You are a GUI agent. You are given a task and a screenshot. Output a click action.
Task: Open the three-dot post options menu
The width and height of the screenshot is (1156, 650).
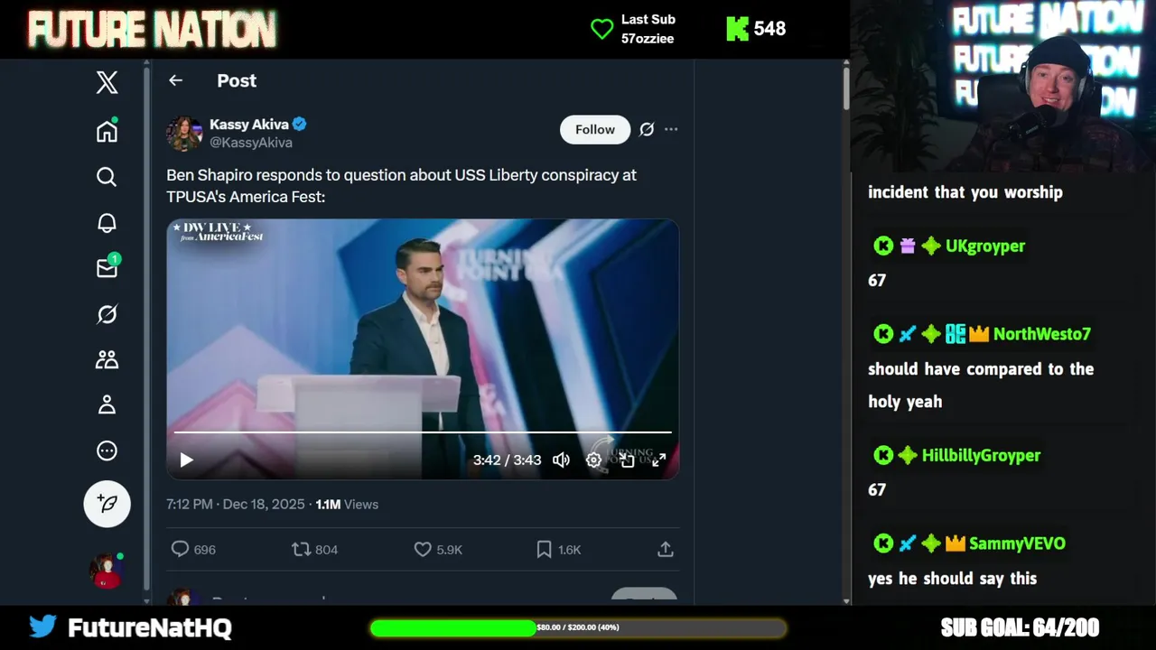pos(671,129)
